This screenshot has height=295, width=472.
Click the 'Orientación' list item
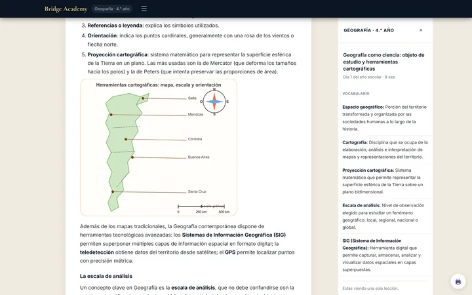tap(191, 40)
